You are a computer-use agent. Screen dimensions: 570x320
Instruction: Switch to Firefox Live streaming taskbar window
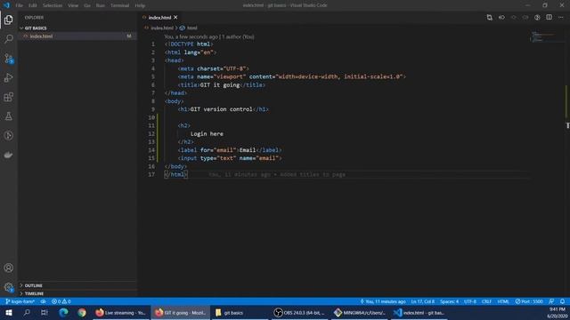[x=121, y=312]
